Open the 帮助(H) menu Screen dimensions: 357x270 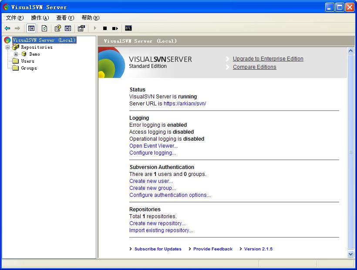pyautogui.click(x=91, y=18)
